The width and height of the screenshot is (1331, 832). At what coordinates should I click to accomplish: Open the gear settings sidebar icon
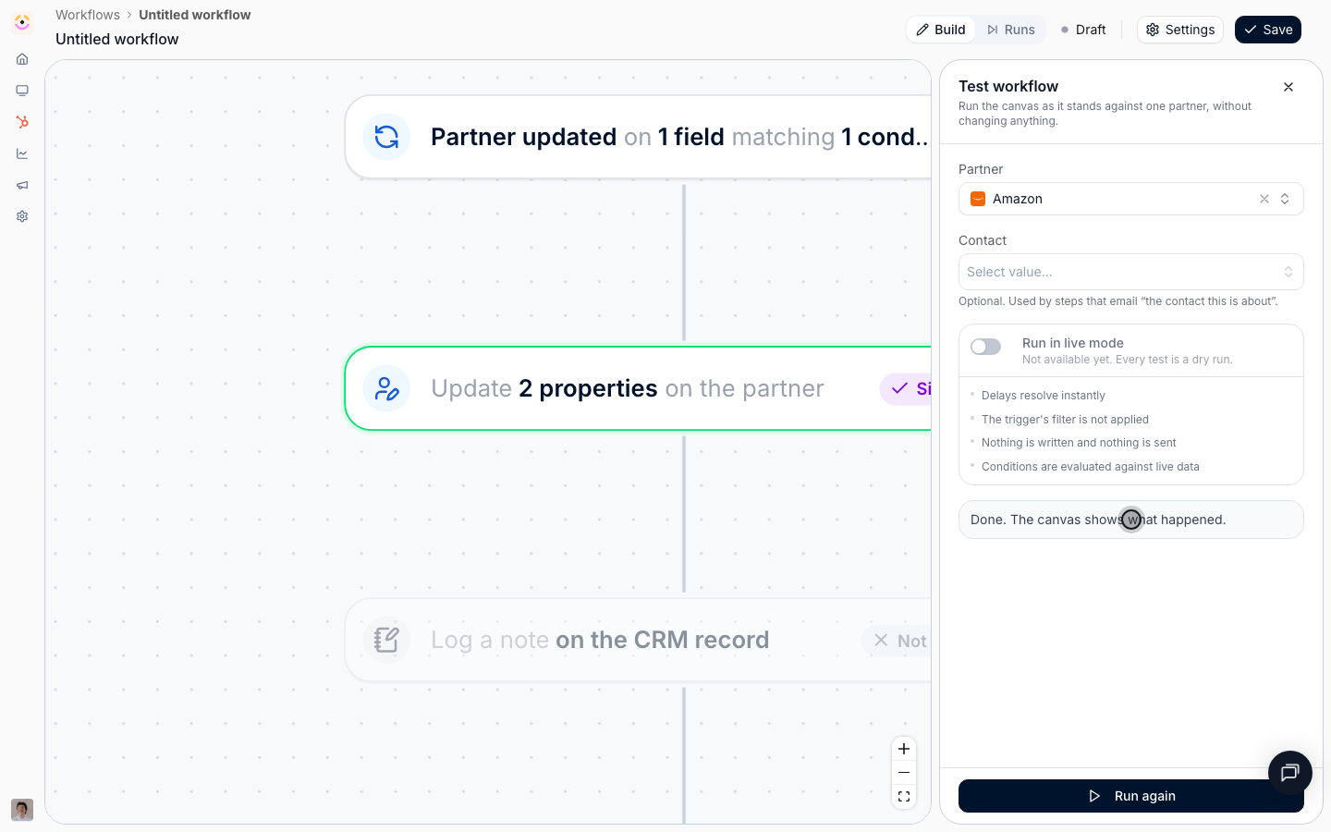point(22,216)
